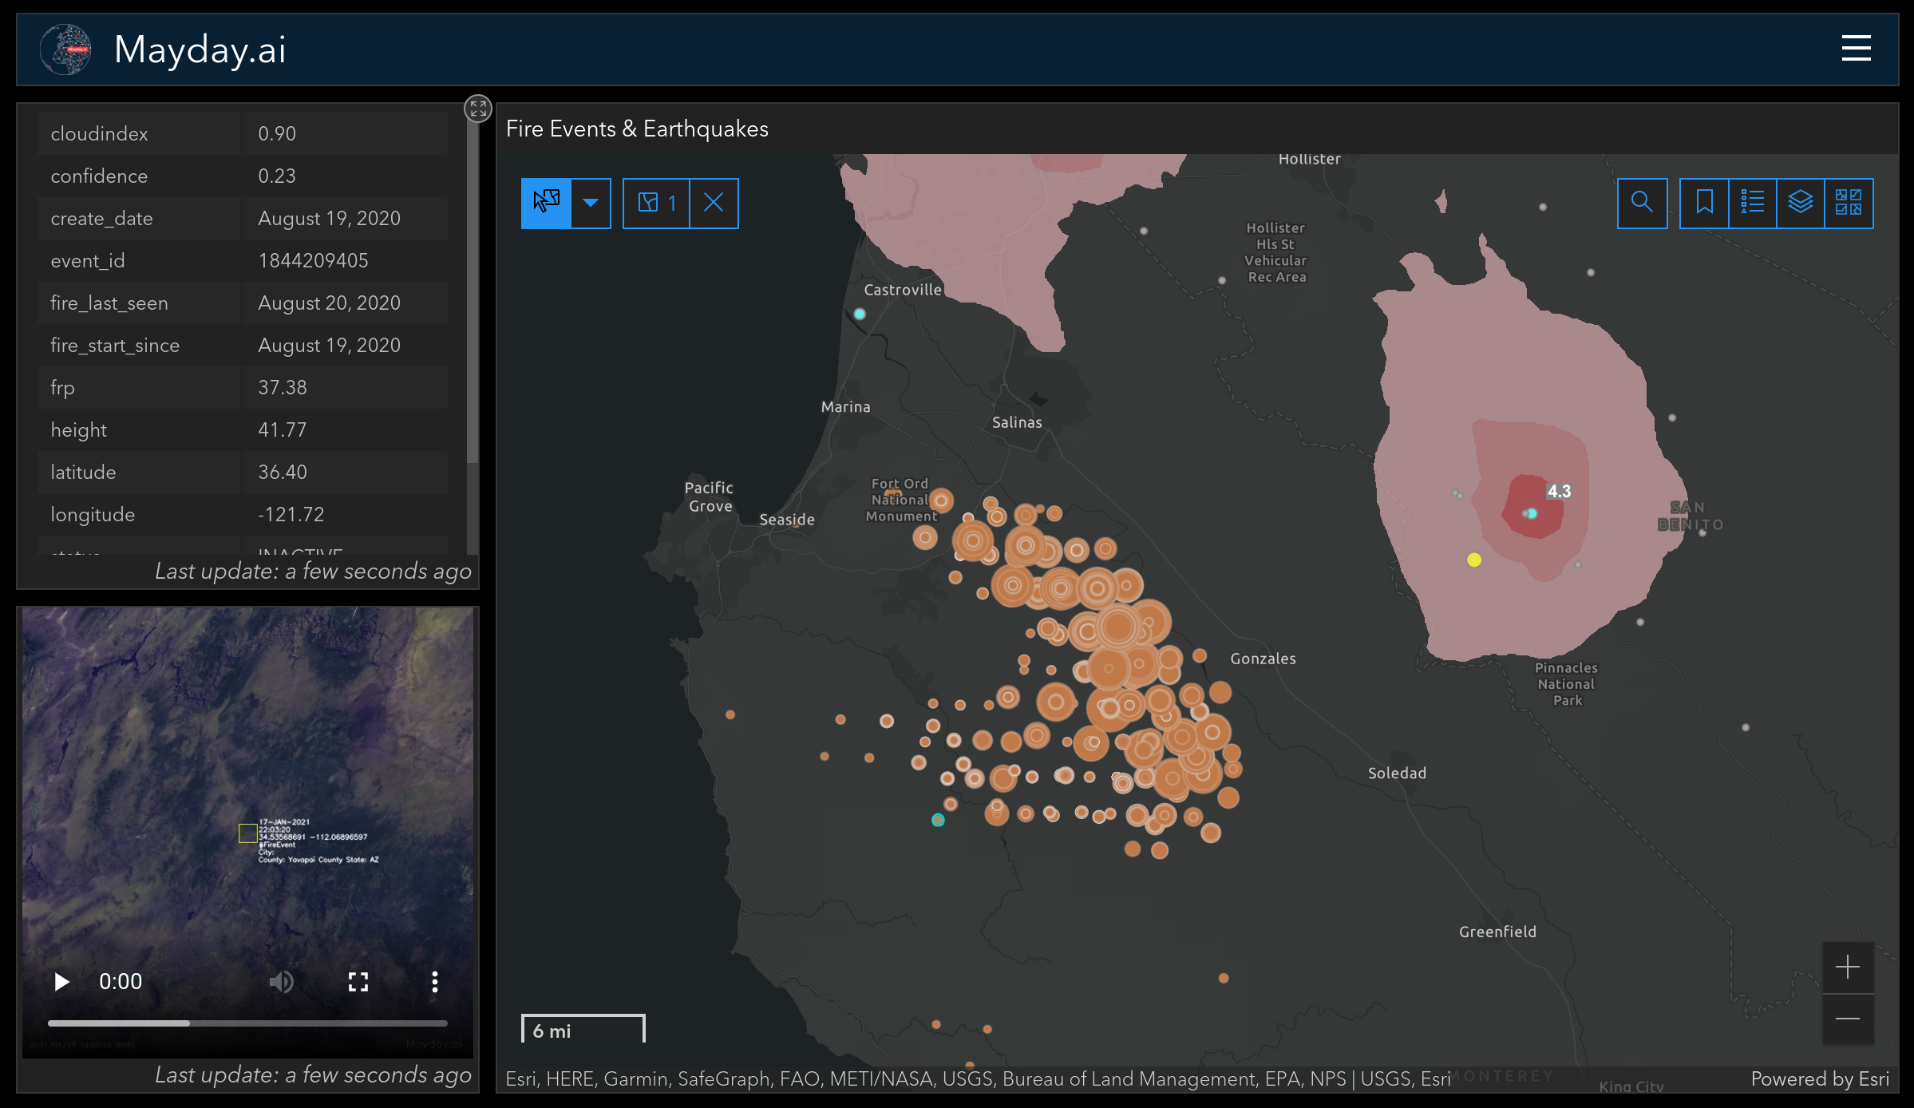Screen dimensions: 1914x1108
Task: Click the Soledad map label
Action: tap(1397, 773)
